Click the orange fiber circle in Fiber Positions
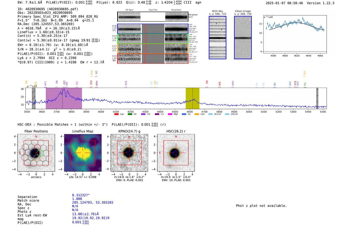Viewport: 352px width, 240px height. tap(37, 158)
